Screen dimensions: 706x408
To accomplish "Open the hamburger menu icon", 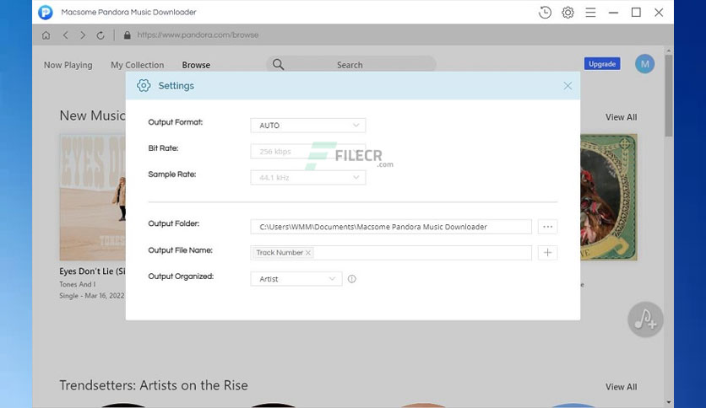I will click(x=591, y=13).
